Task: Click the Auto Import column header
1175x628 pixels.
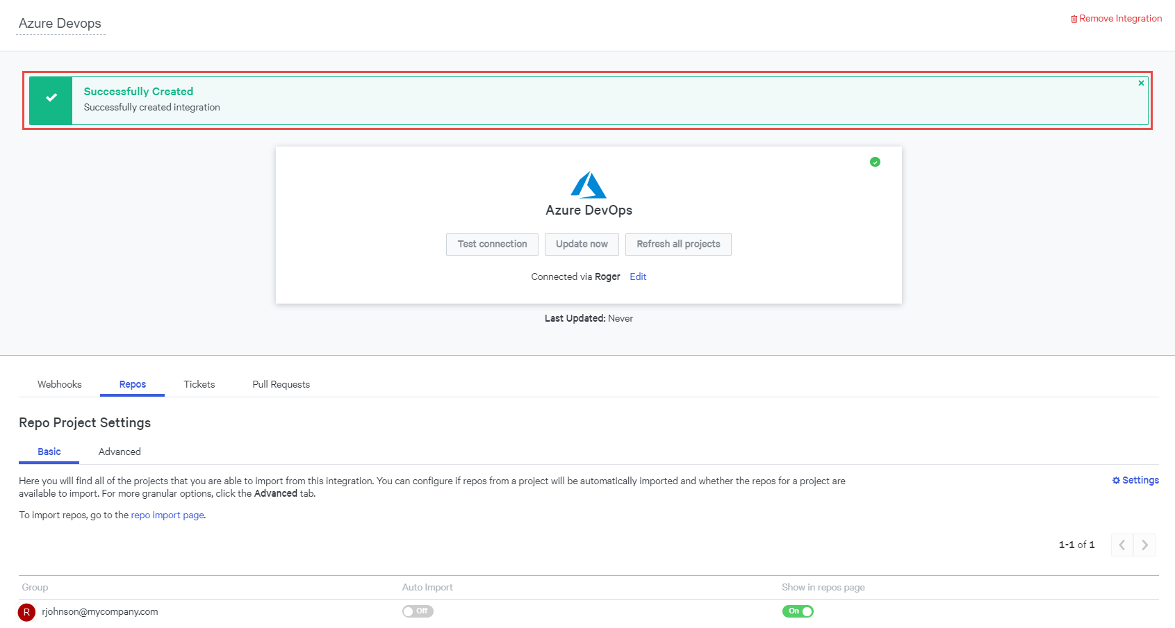Action: coord(427,587)
